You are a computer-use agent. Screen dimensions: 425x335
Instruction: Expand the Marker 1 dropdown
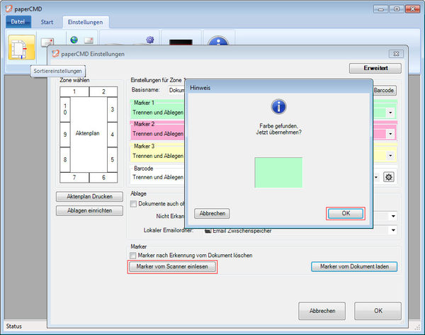[x=390, y=113]
